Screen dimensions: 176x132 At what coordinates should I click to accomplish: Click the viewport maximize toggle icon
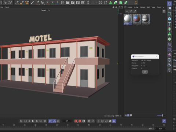tap(122, 7)
